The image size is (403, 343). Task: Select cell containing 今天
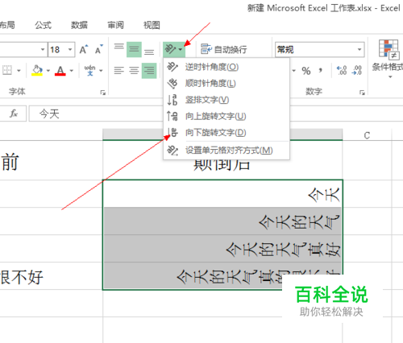click(x=222, y=194)
